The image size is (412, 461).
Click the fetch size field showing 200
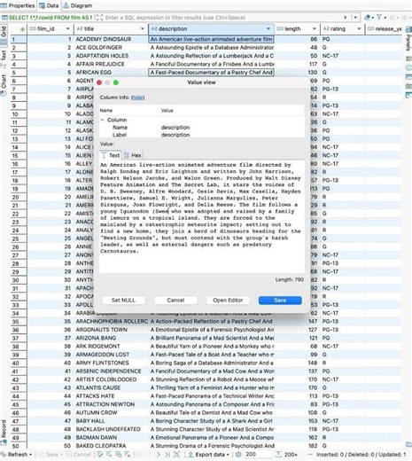pos(258,455)
